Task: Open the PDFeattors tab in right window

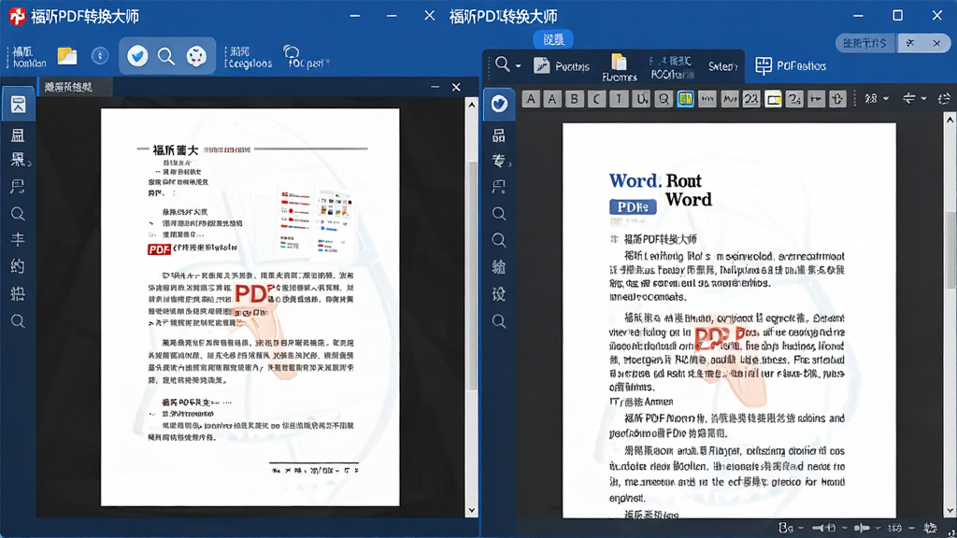Action: [x=791, y=66]
